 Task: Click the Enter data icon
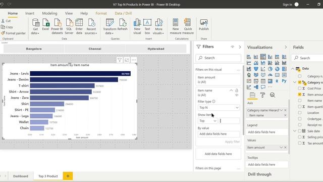tap(79, 26)
